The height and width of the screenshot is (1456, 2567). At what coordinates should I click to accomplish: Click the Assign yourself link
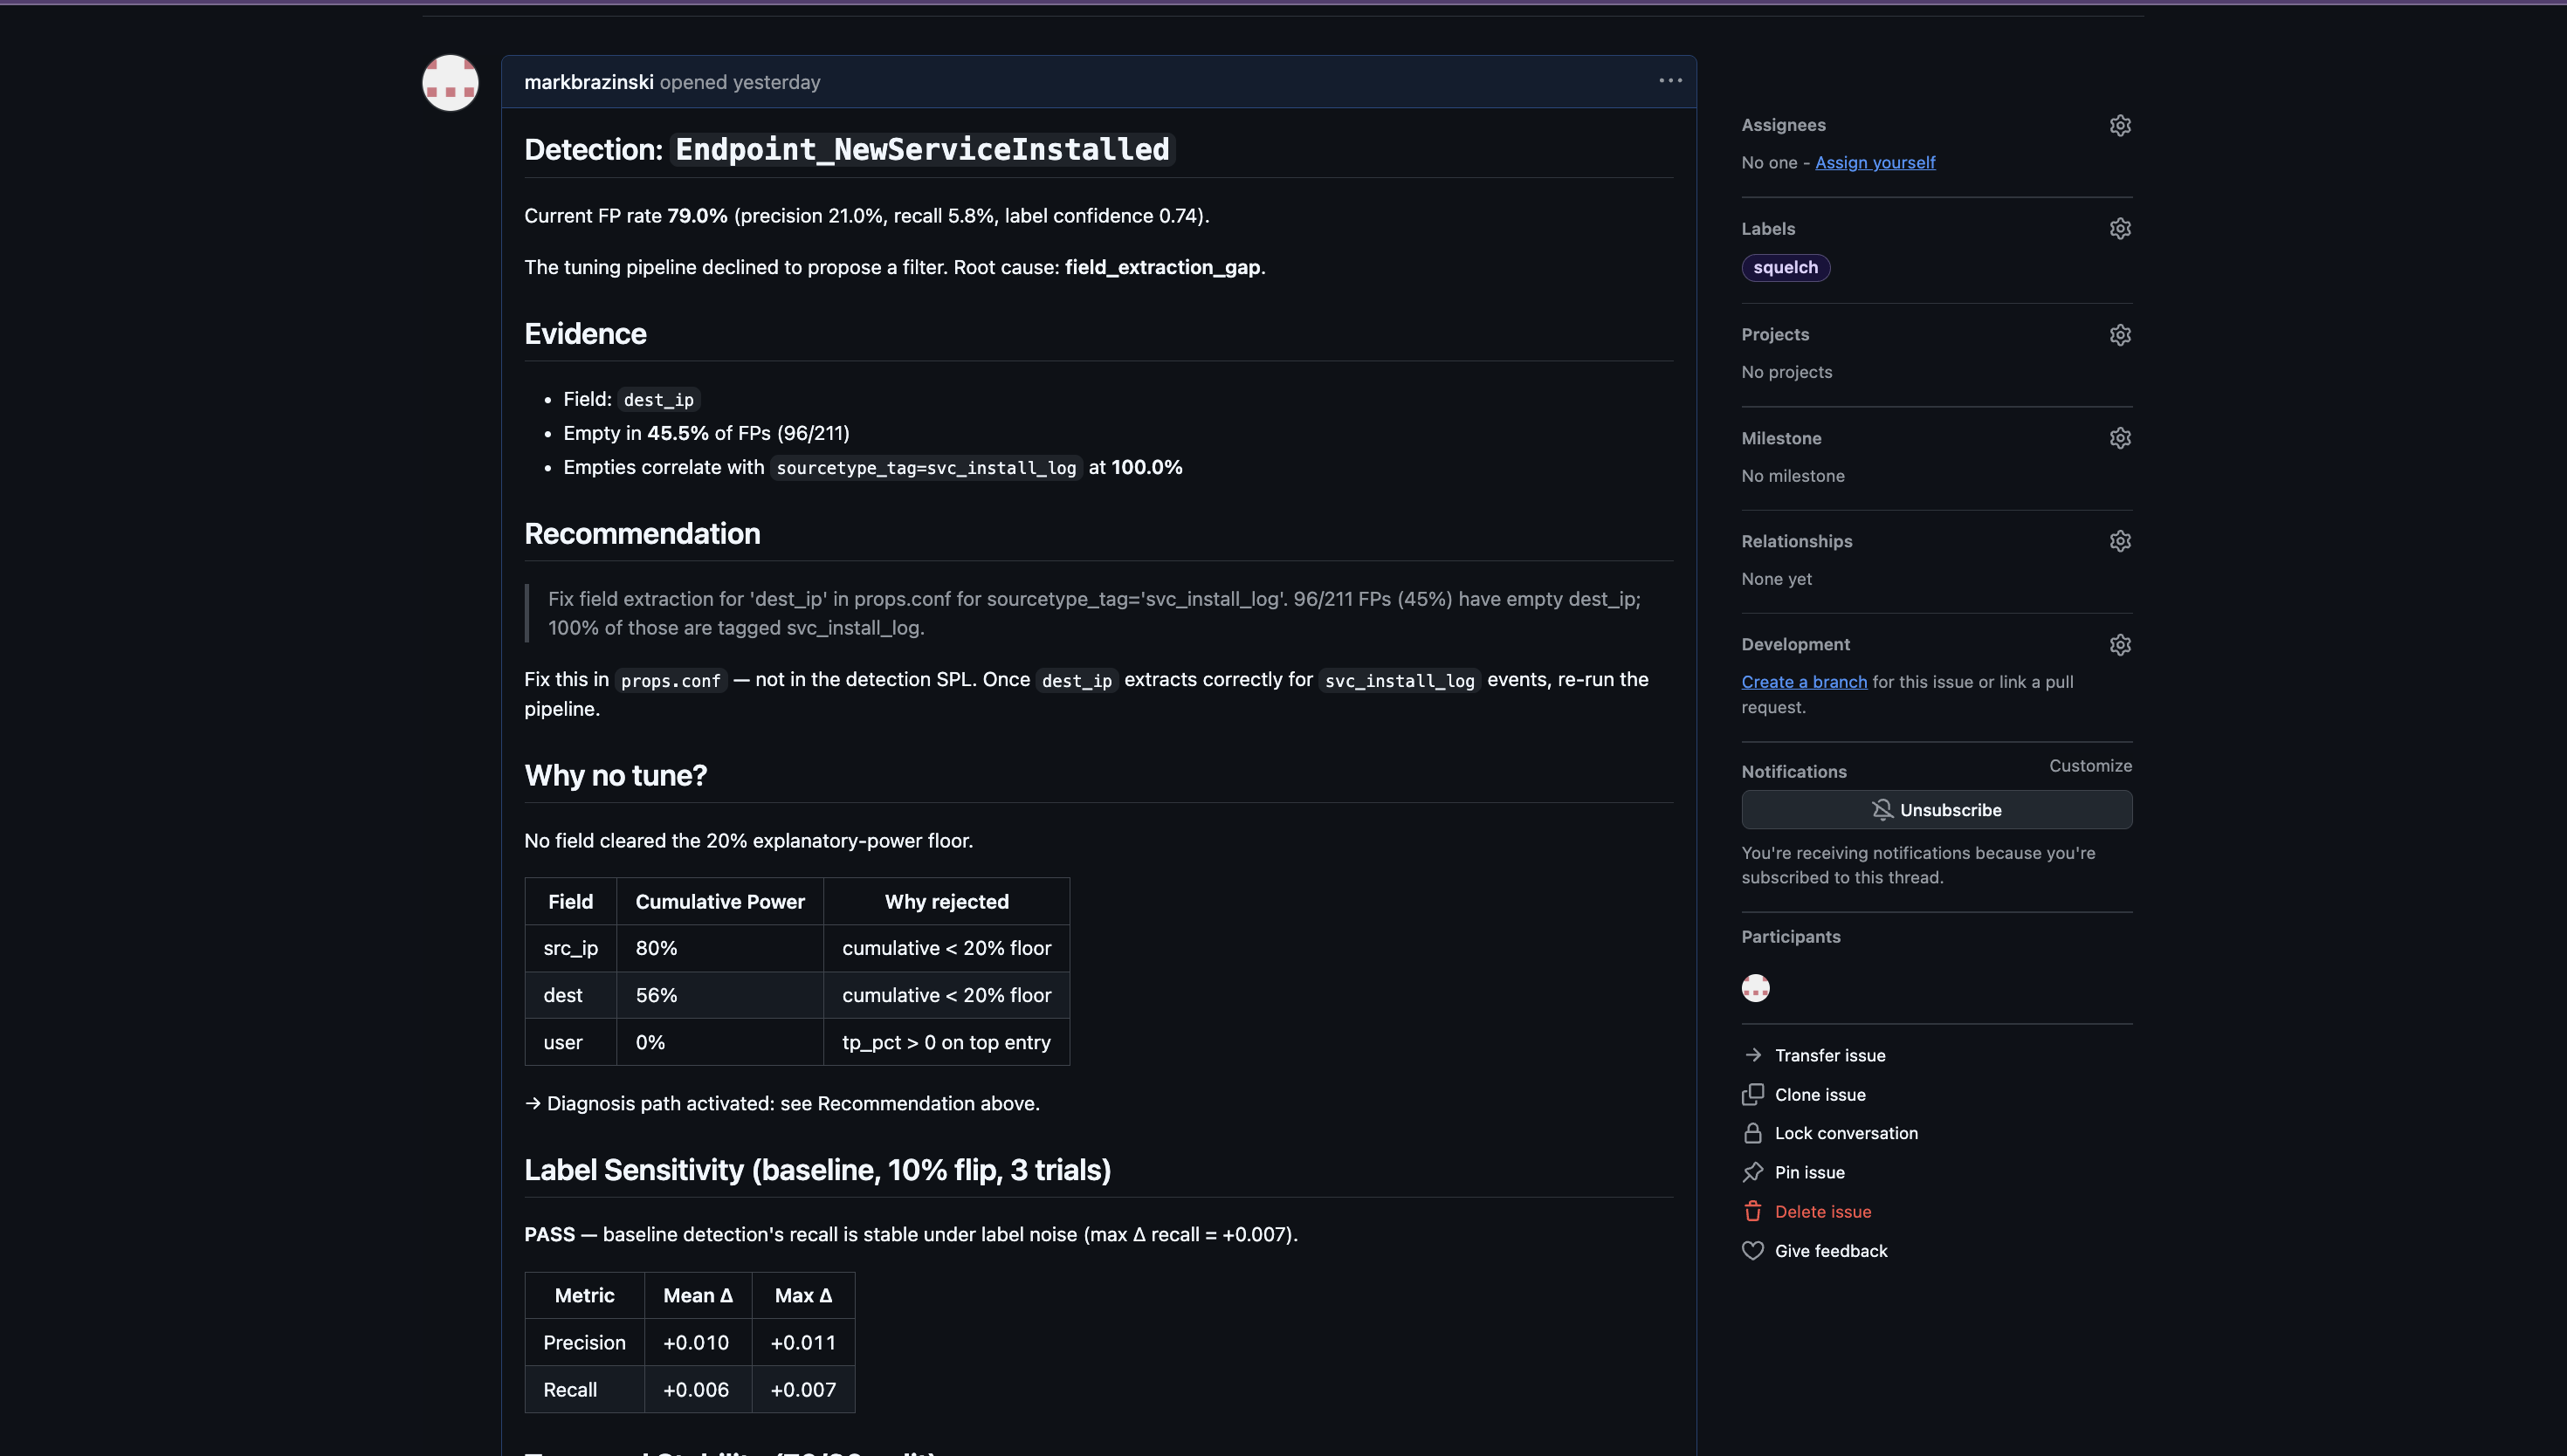[1875, 162]
